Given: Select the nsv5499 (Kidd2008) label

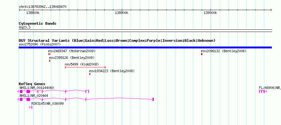Looking at the screenshot, I should [82, 64].
